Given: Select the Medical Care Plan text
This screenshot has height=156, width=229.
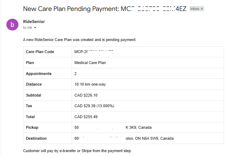Looking at the screenshot, I should [x=90, y=63].
